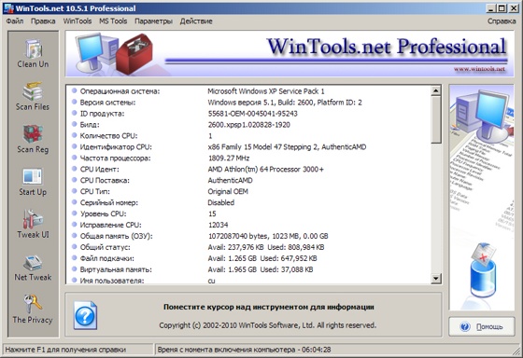Open the WinTools menu

pos(78,21)
